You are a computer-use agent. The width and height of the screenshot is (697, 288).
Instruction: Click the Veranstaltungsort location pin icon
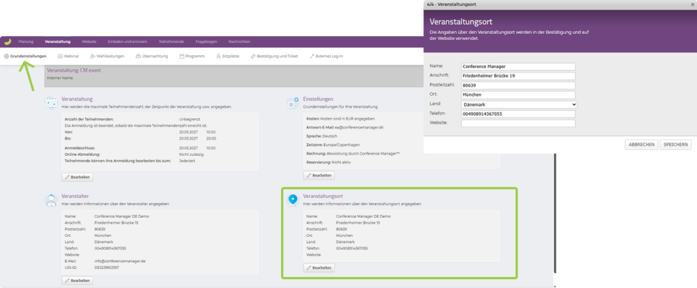[293, 199]
